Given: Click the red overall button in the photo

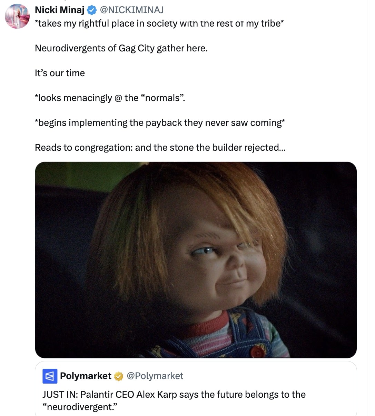Looking at the screenshot, I should pyautogui.click(x=257, y=351).
